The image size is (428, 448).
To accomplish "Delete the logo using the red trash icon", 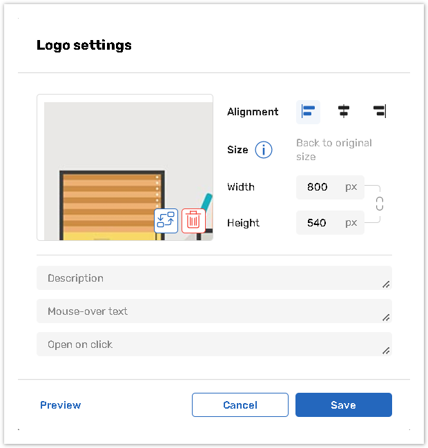I will point(193,220).
